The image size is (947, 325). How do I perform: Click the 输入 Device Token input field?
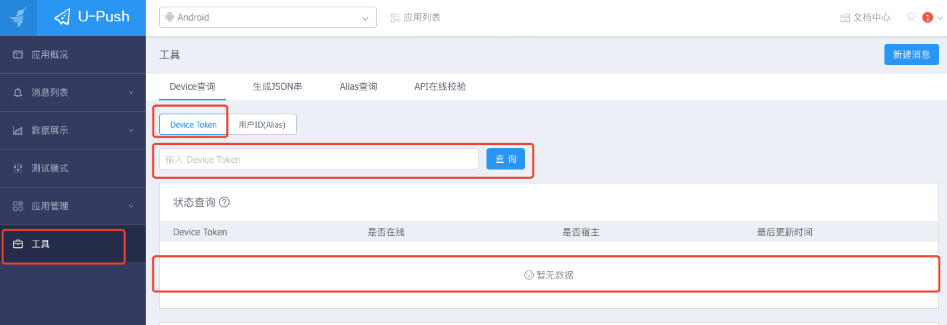pyautogui.click(x=318, y=160)
